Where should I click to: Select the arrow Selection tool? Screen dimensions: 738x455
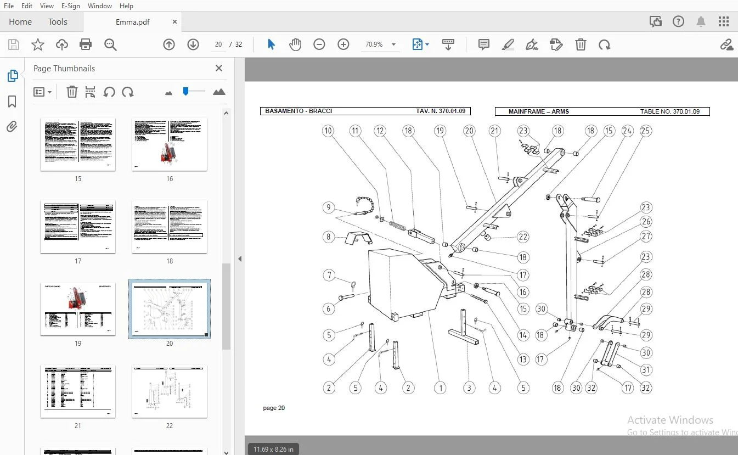pos(271,44)
